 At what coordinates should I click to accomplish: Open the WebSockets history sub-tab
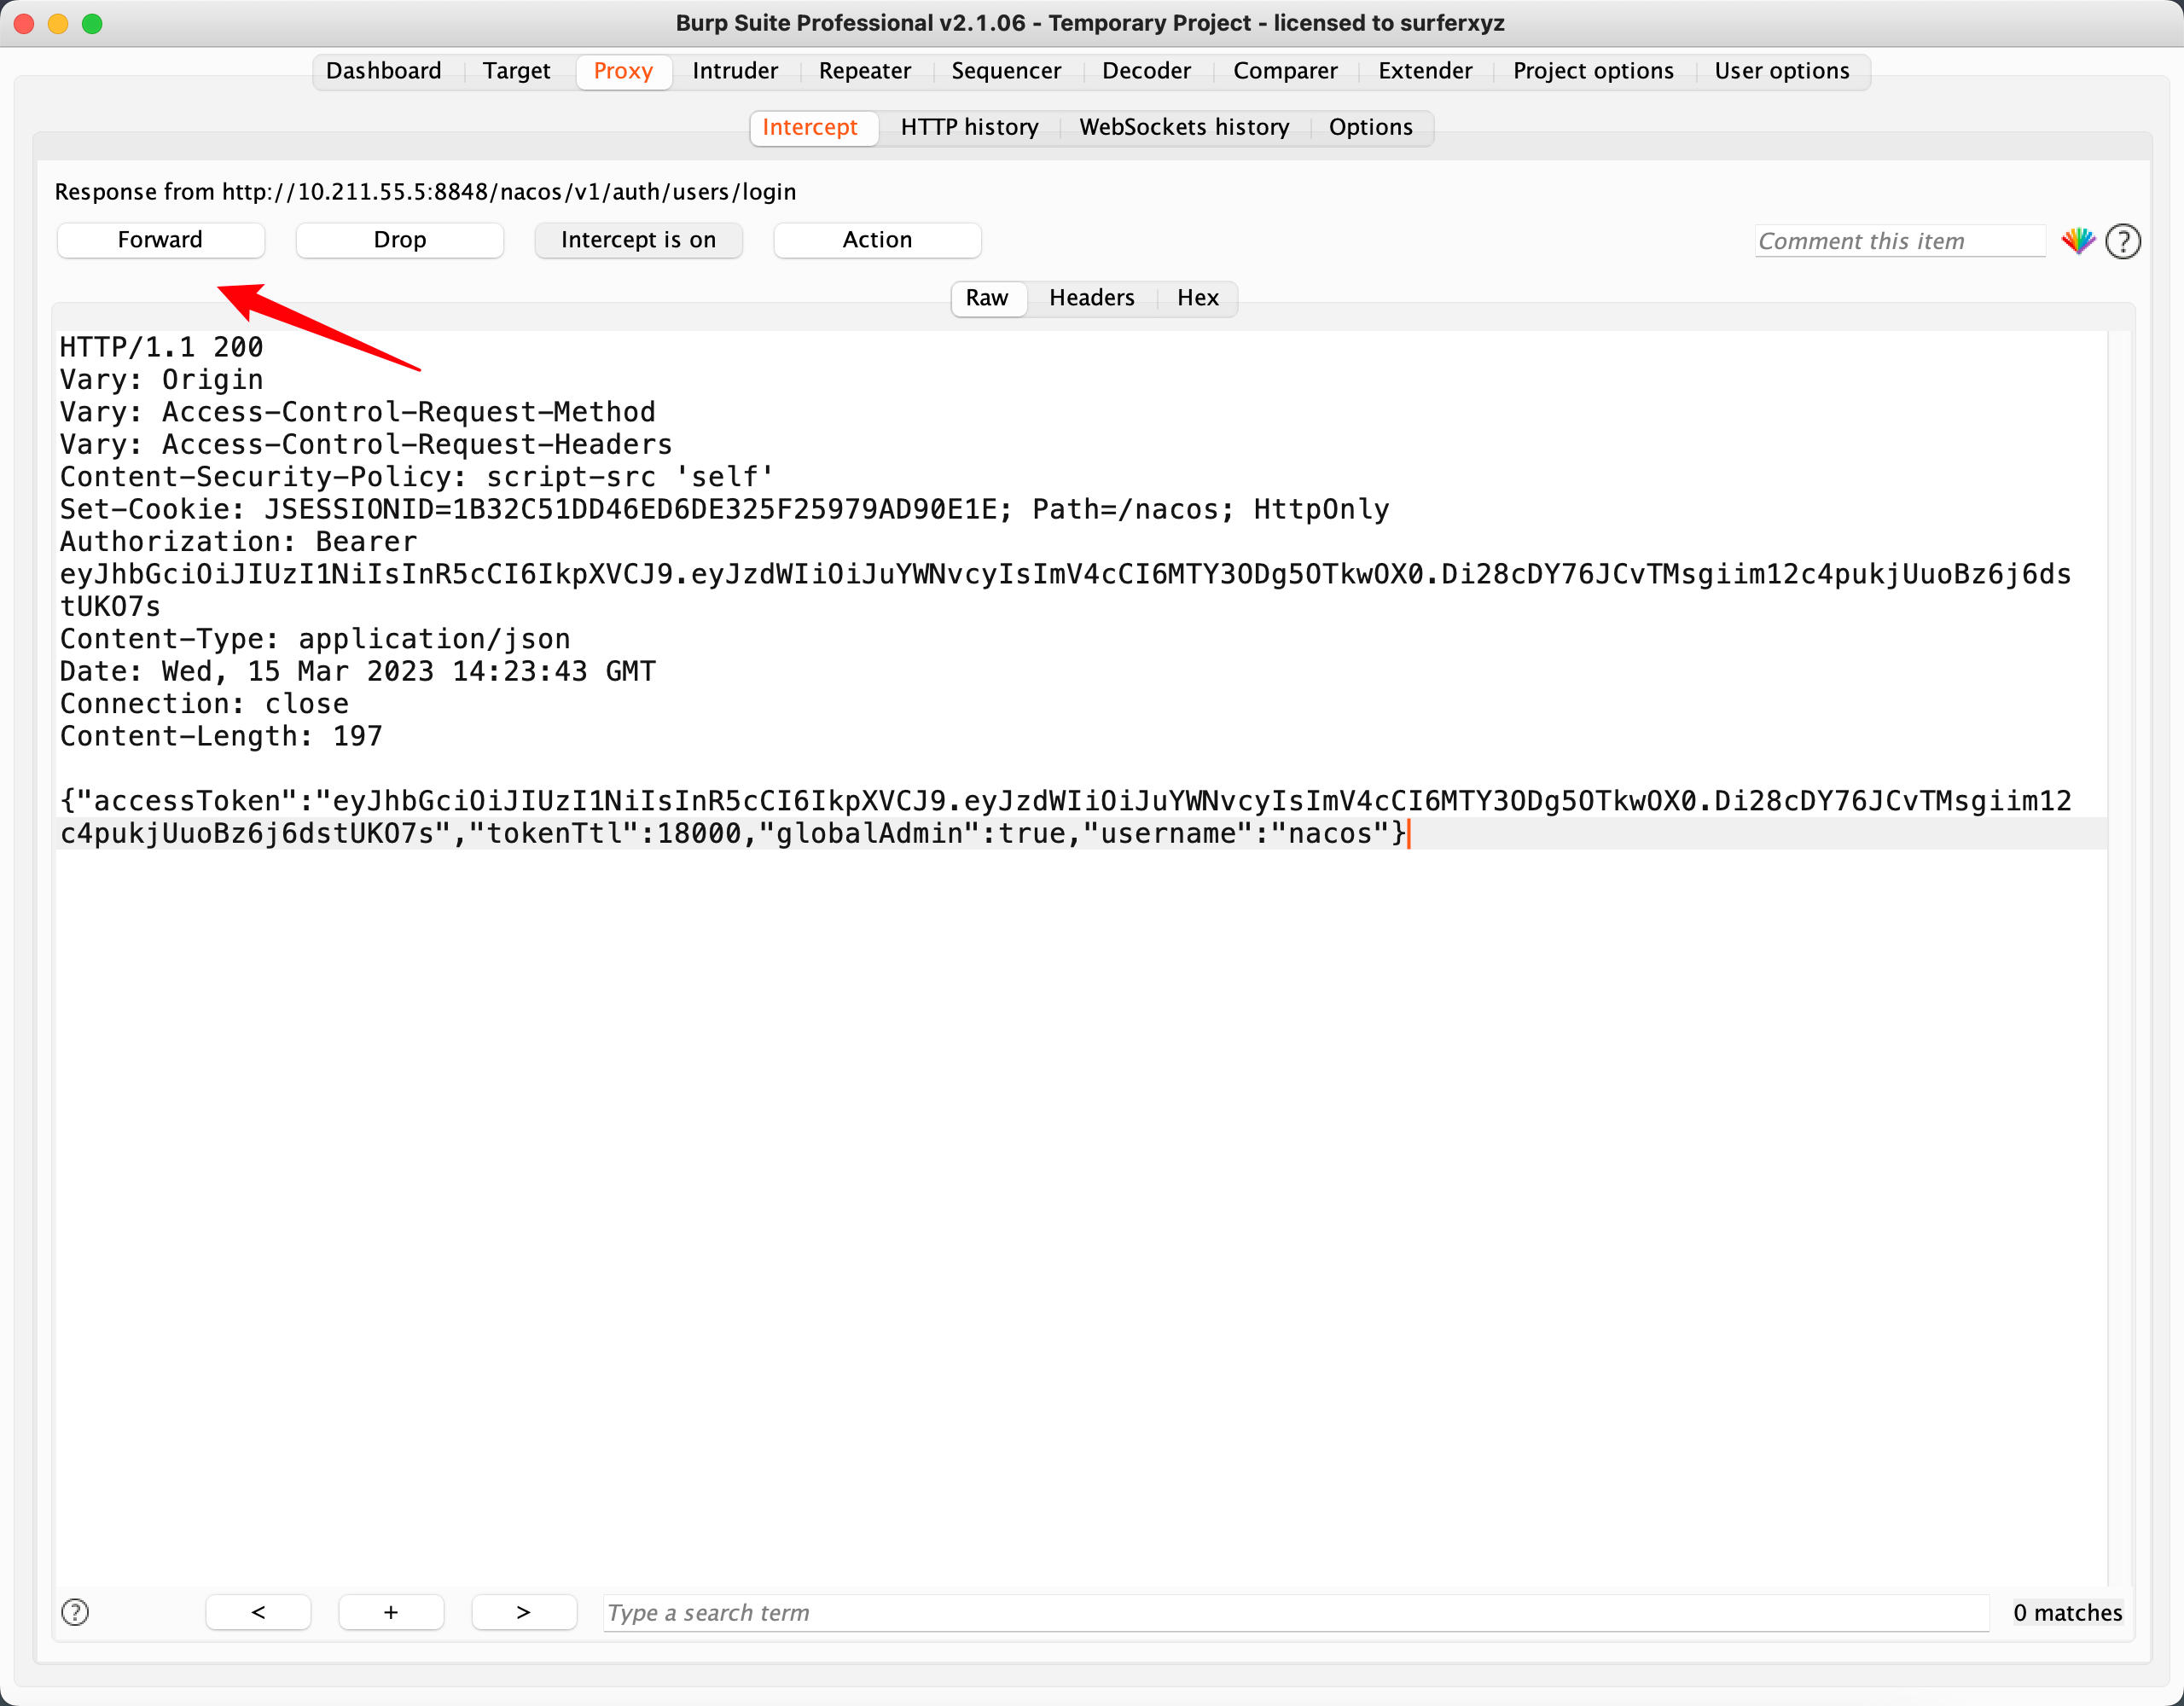pyautogui.click(x=1184, y=127)
